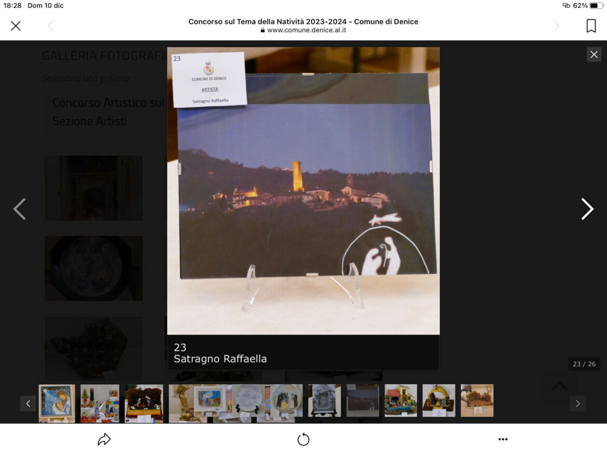Navigate back in browser history
The width and height of the screenshot is (607, 455).
pyautogui.click(x=50, y=26)
